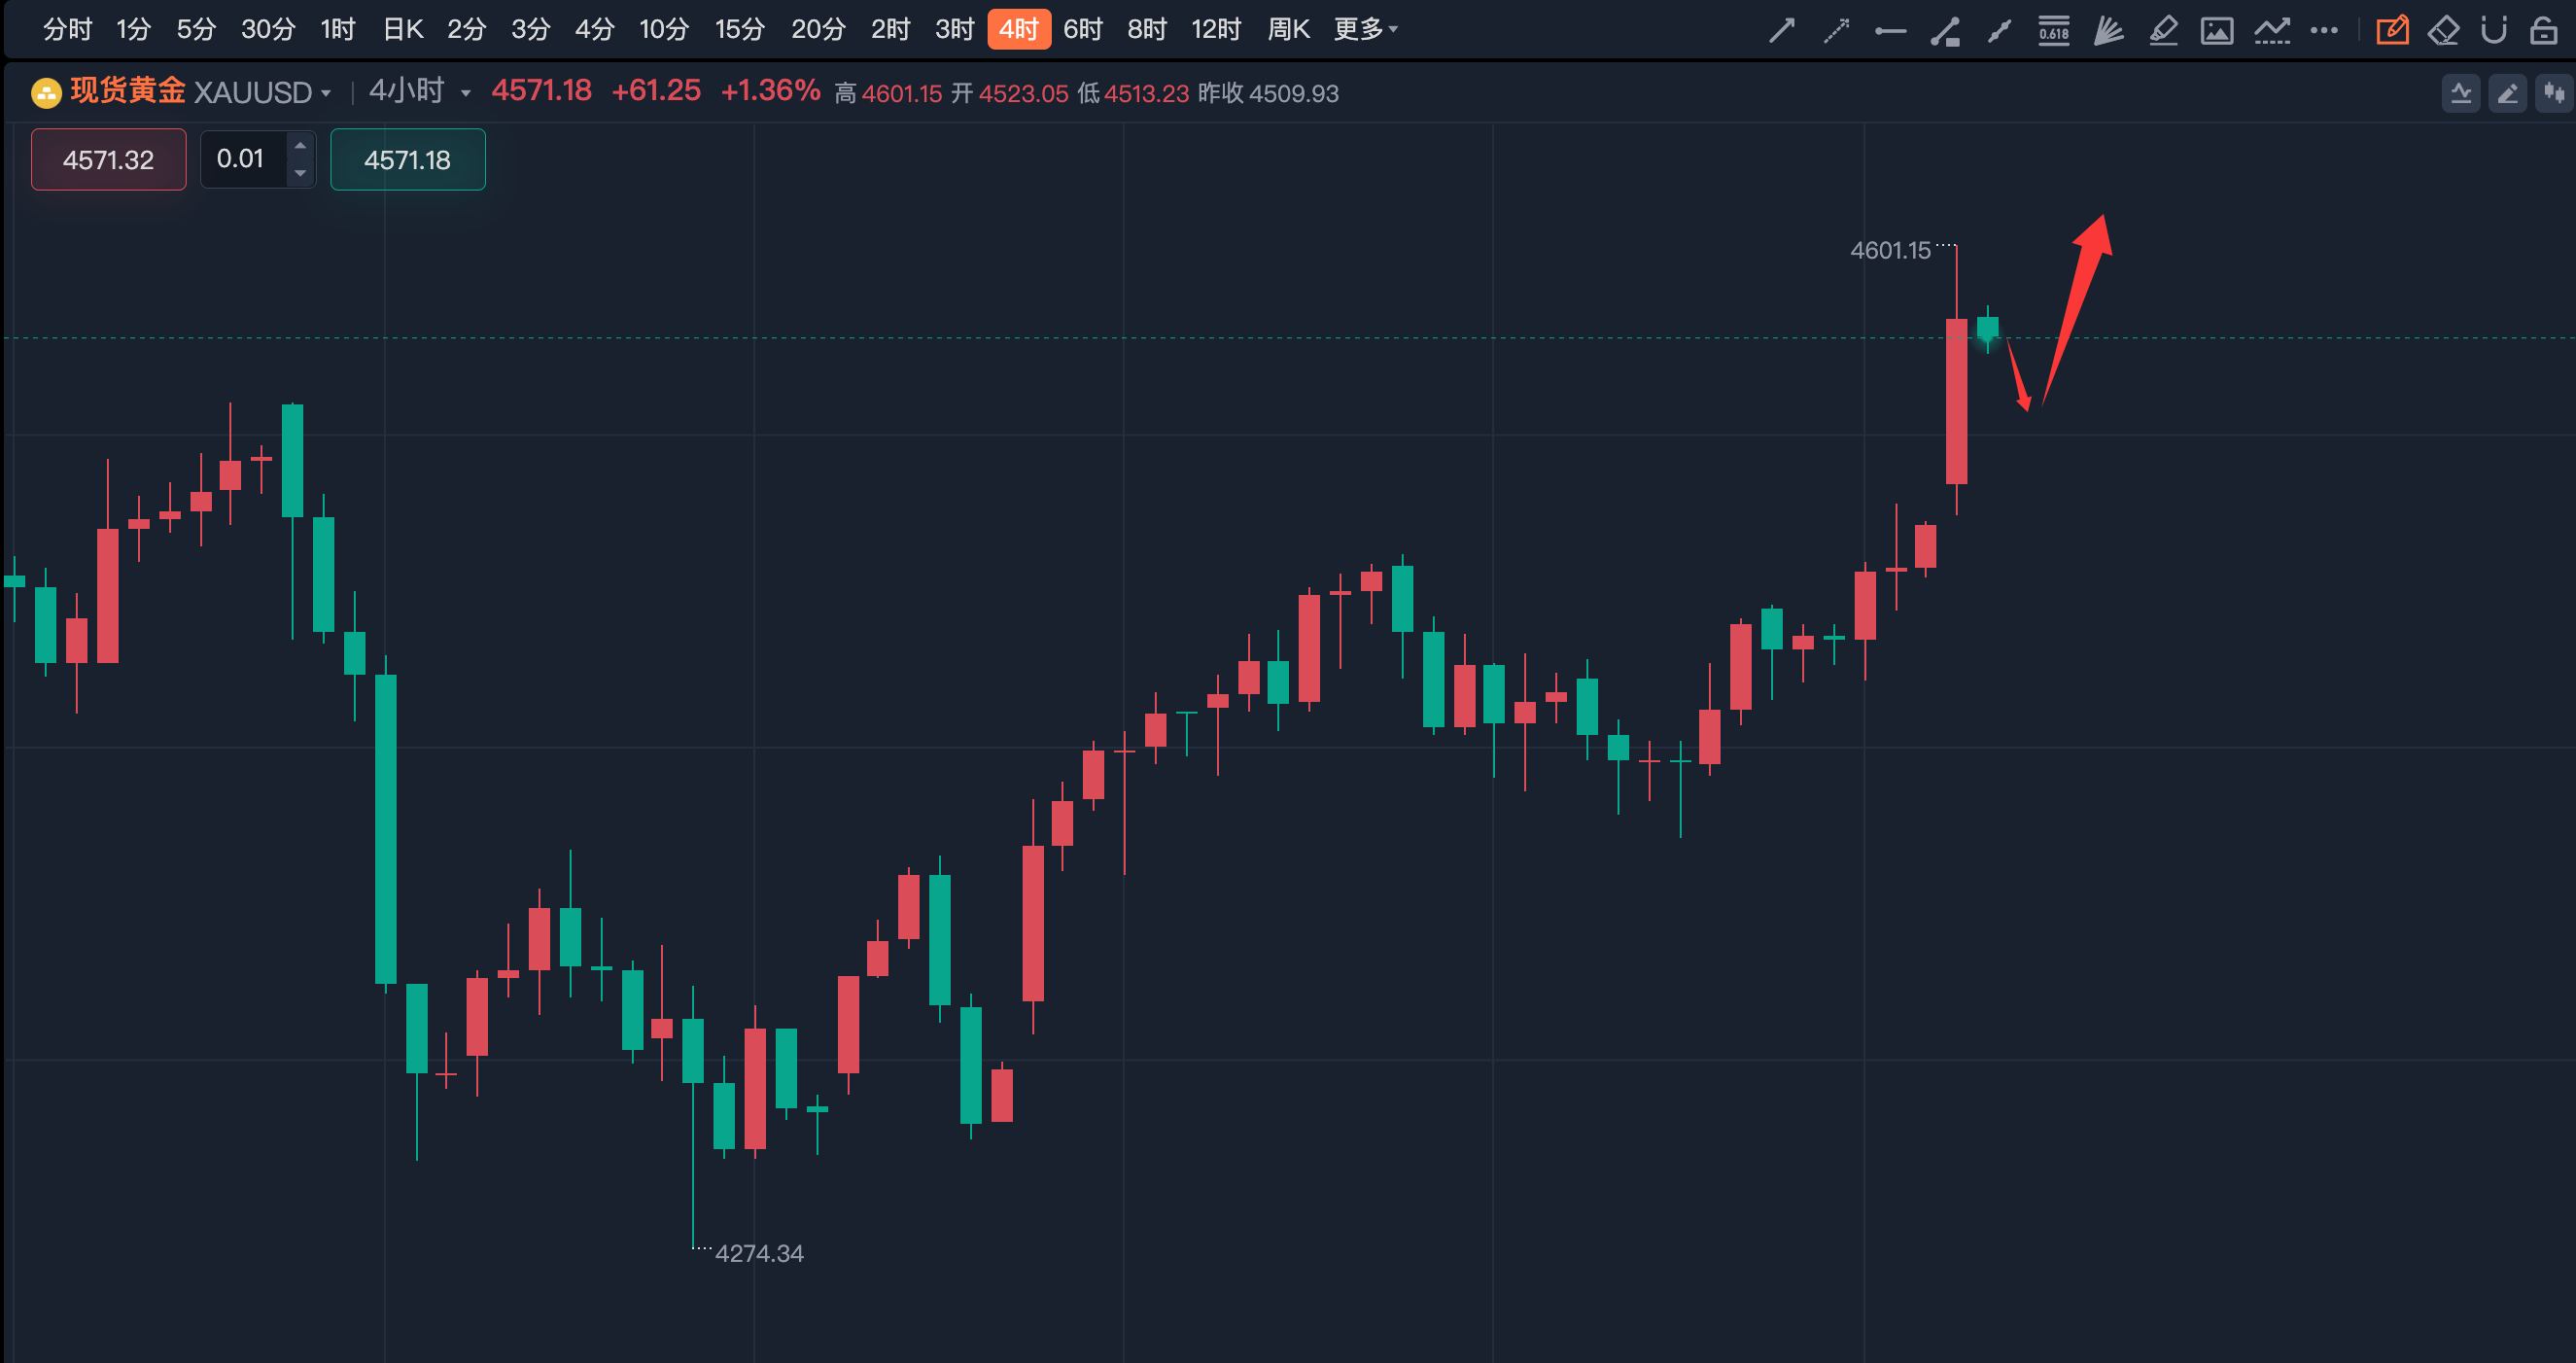Image resolution: width=2576 pixels, height=1363 pixels.
Task: Choose the Fibonacci 0.618 retracement tool
Action: pos(2053,31)
